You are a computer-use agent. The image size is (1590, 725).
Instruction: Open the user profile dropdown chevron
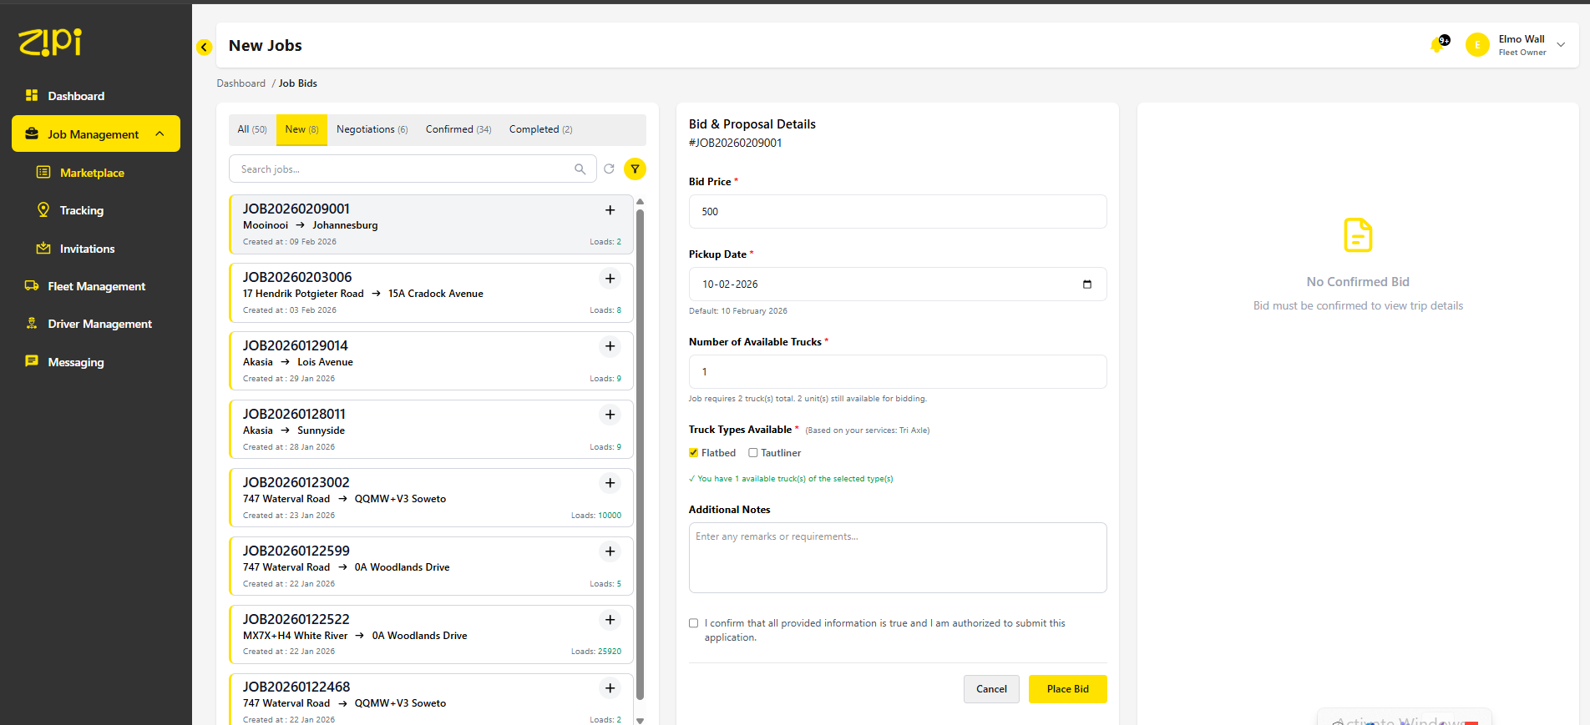(1561, 45)
